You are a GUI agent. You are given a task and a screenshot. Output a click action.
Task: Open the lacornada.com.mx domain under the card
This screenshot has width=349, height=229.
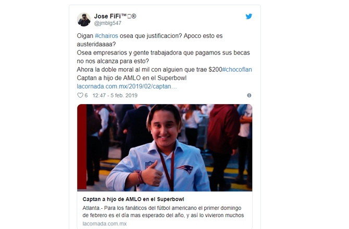[105, 224]
